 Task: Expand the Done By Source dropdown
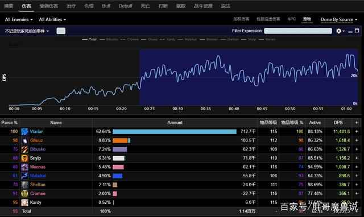339,20
